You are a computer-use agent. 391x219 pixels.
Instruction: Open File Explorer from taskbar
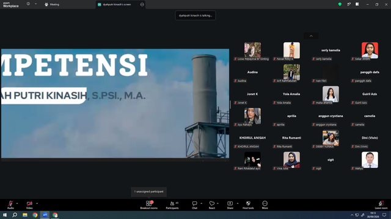pyautogui.click(x=25, y=215)
